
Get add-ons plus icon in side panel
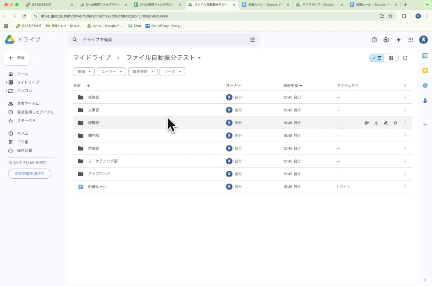click(x=425, y=124)
